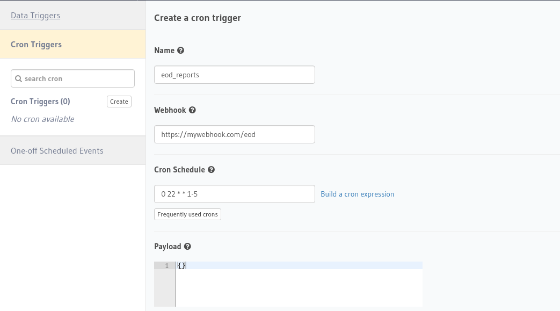Click the Name field containing eod_reports
Viewport: 560px width, 311px height.
click(235, 75)
